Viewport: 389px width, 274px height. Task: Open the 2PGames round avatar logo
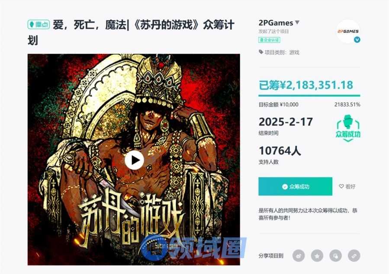coord(348,31)
